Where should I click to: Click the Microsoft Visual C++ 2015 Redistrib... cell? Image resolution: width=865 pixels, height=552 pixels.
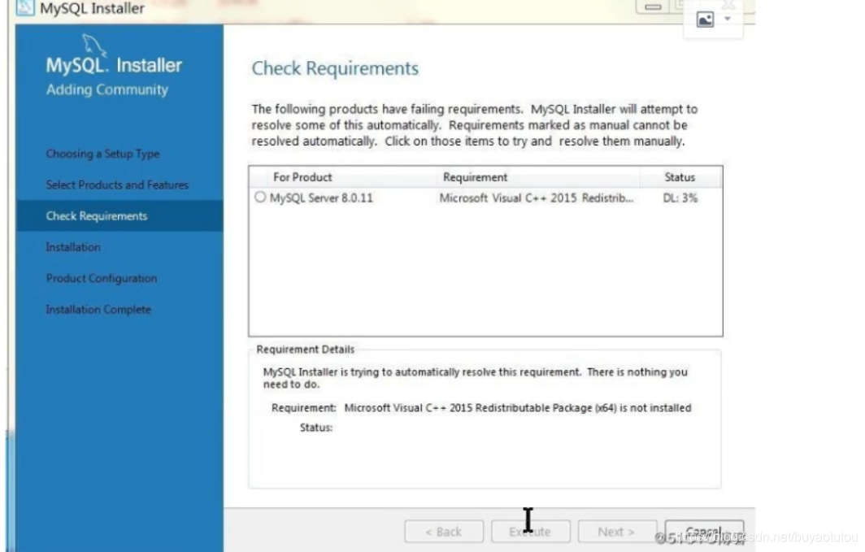537,198
